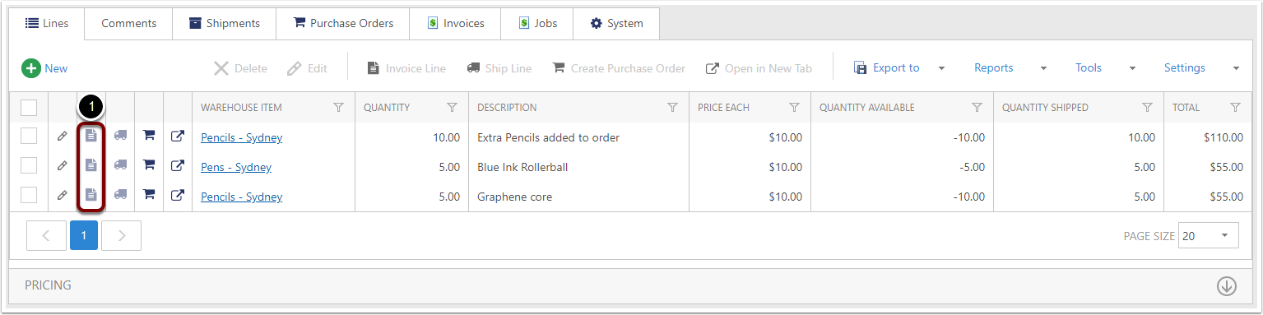Click the cart icon in the Blue Ink Rollerball row

(x=149, y=165)
